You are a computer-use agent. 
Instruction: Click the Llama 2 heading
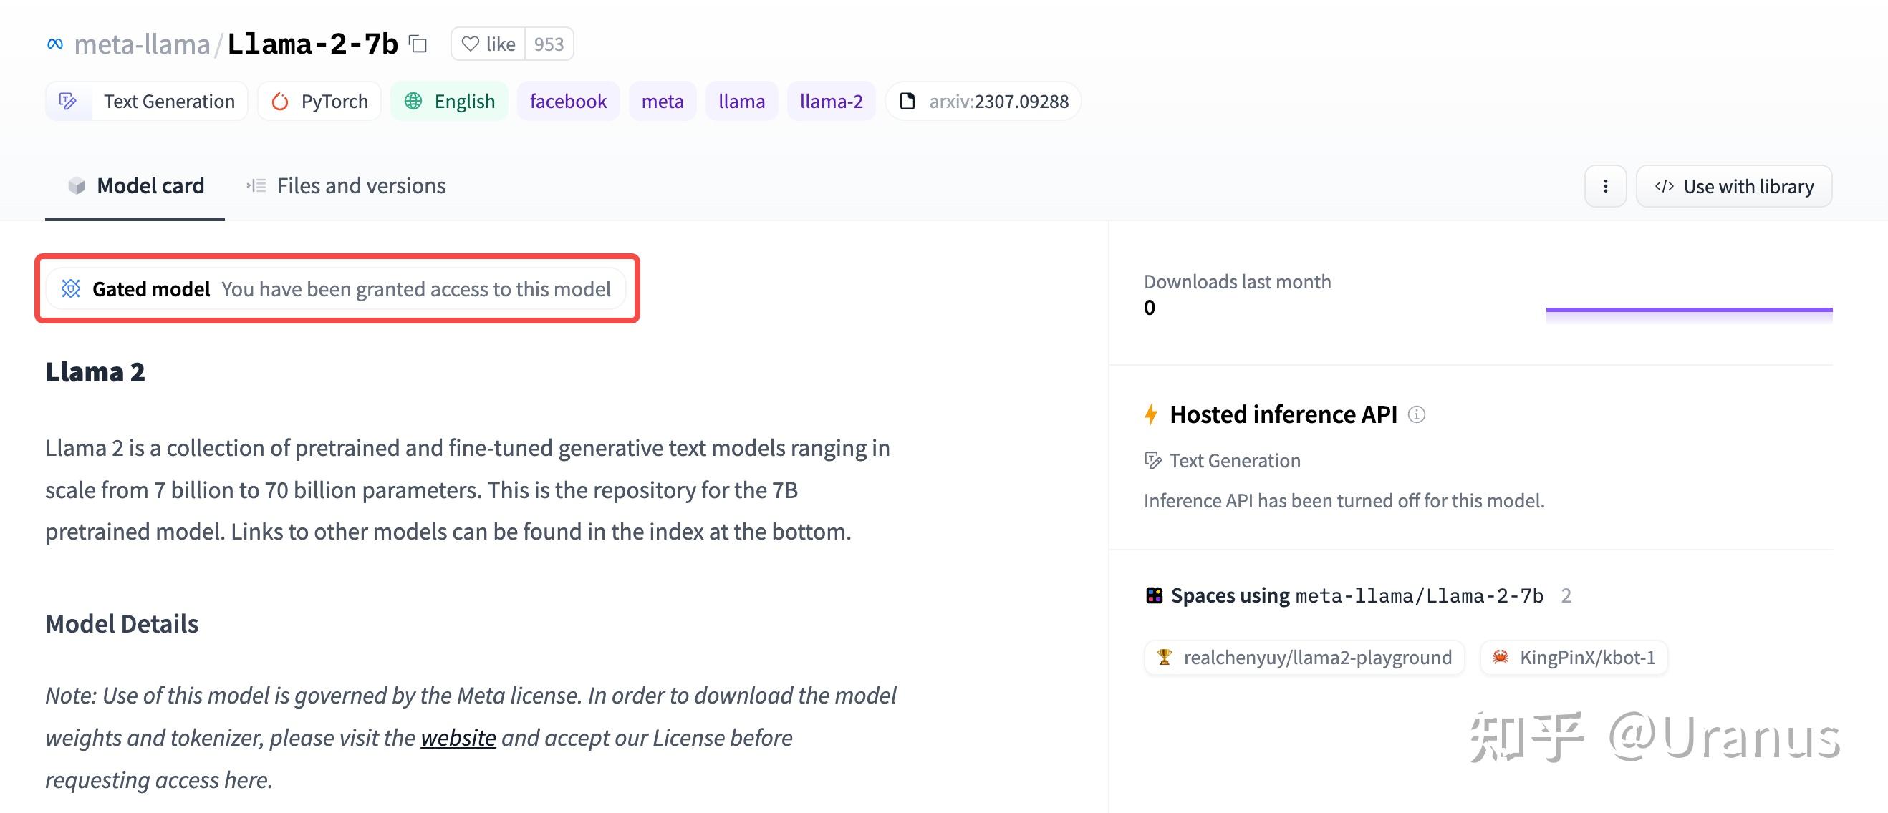(95, 372)
